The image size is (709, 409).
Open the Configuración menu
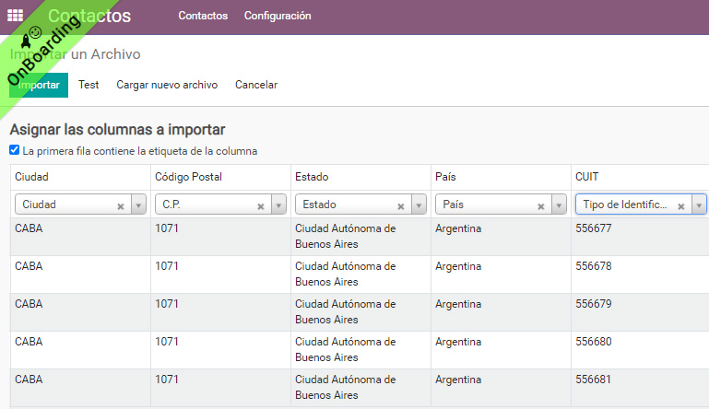point(278,16)
